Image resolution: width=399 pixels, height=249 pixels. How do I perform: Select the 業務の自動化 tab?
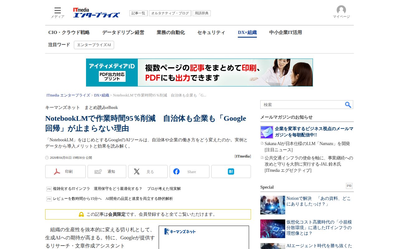171,32
